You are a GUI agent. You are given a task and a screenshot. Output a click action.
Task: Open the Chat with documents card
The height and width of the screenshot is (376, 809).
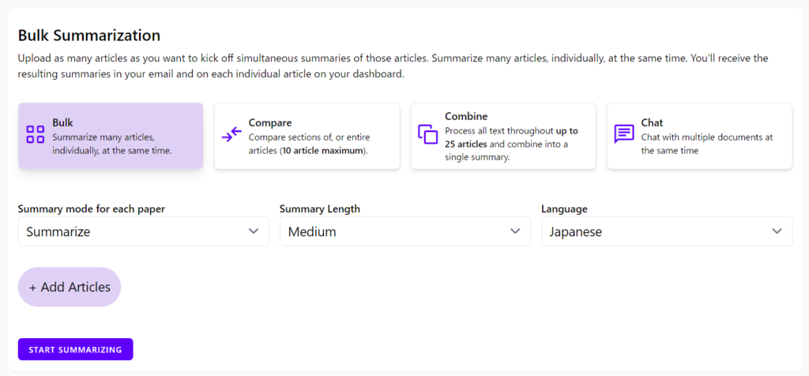pyautogui.click(x=699, y=136)
